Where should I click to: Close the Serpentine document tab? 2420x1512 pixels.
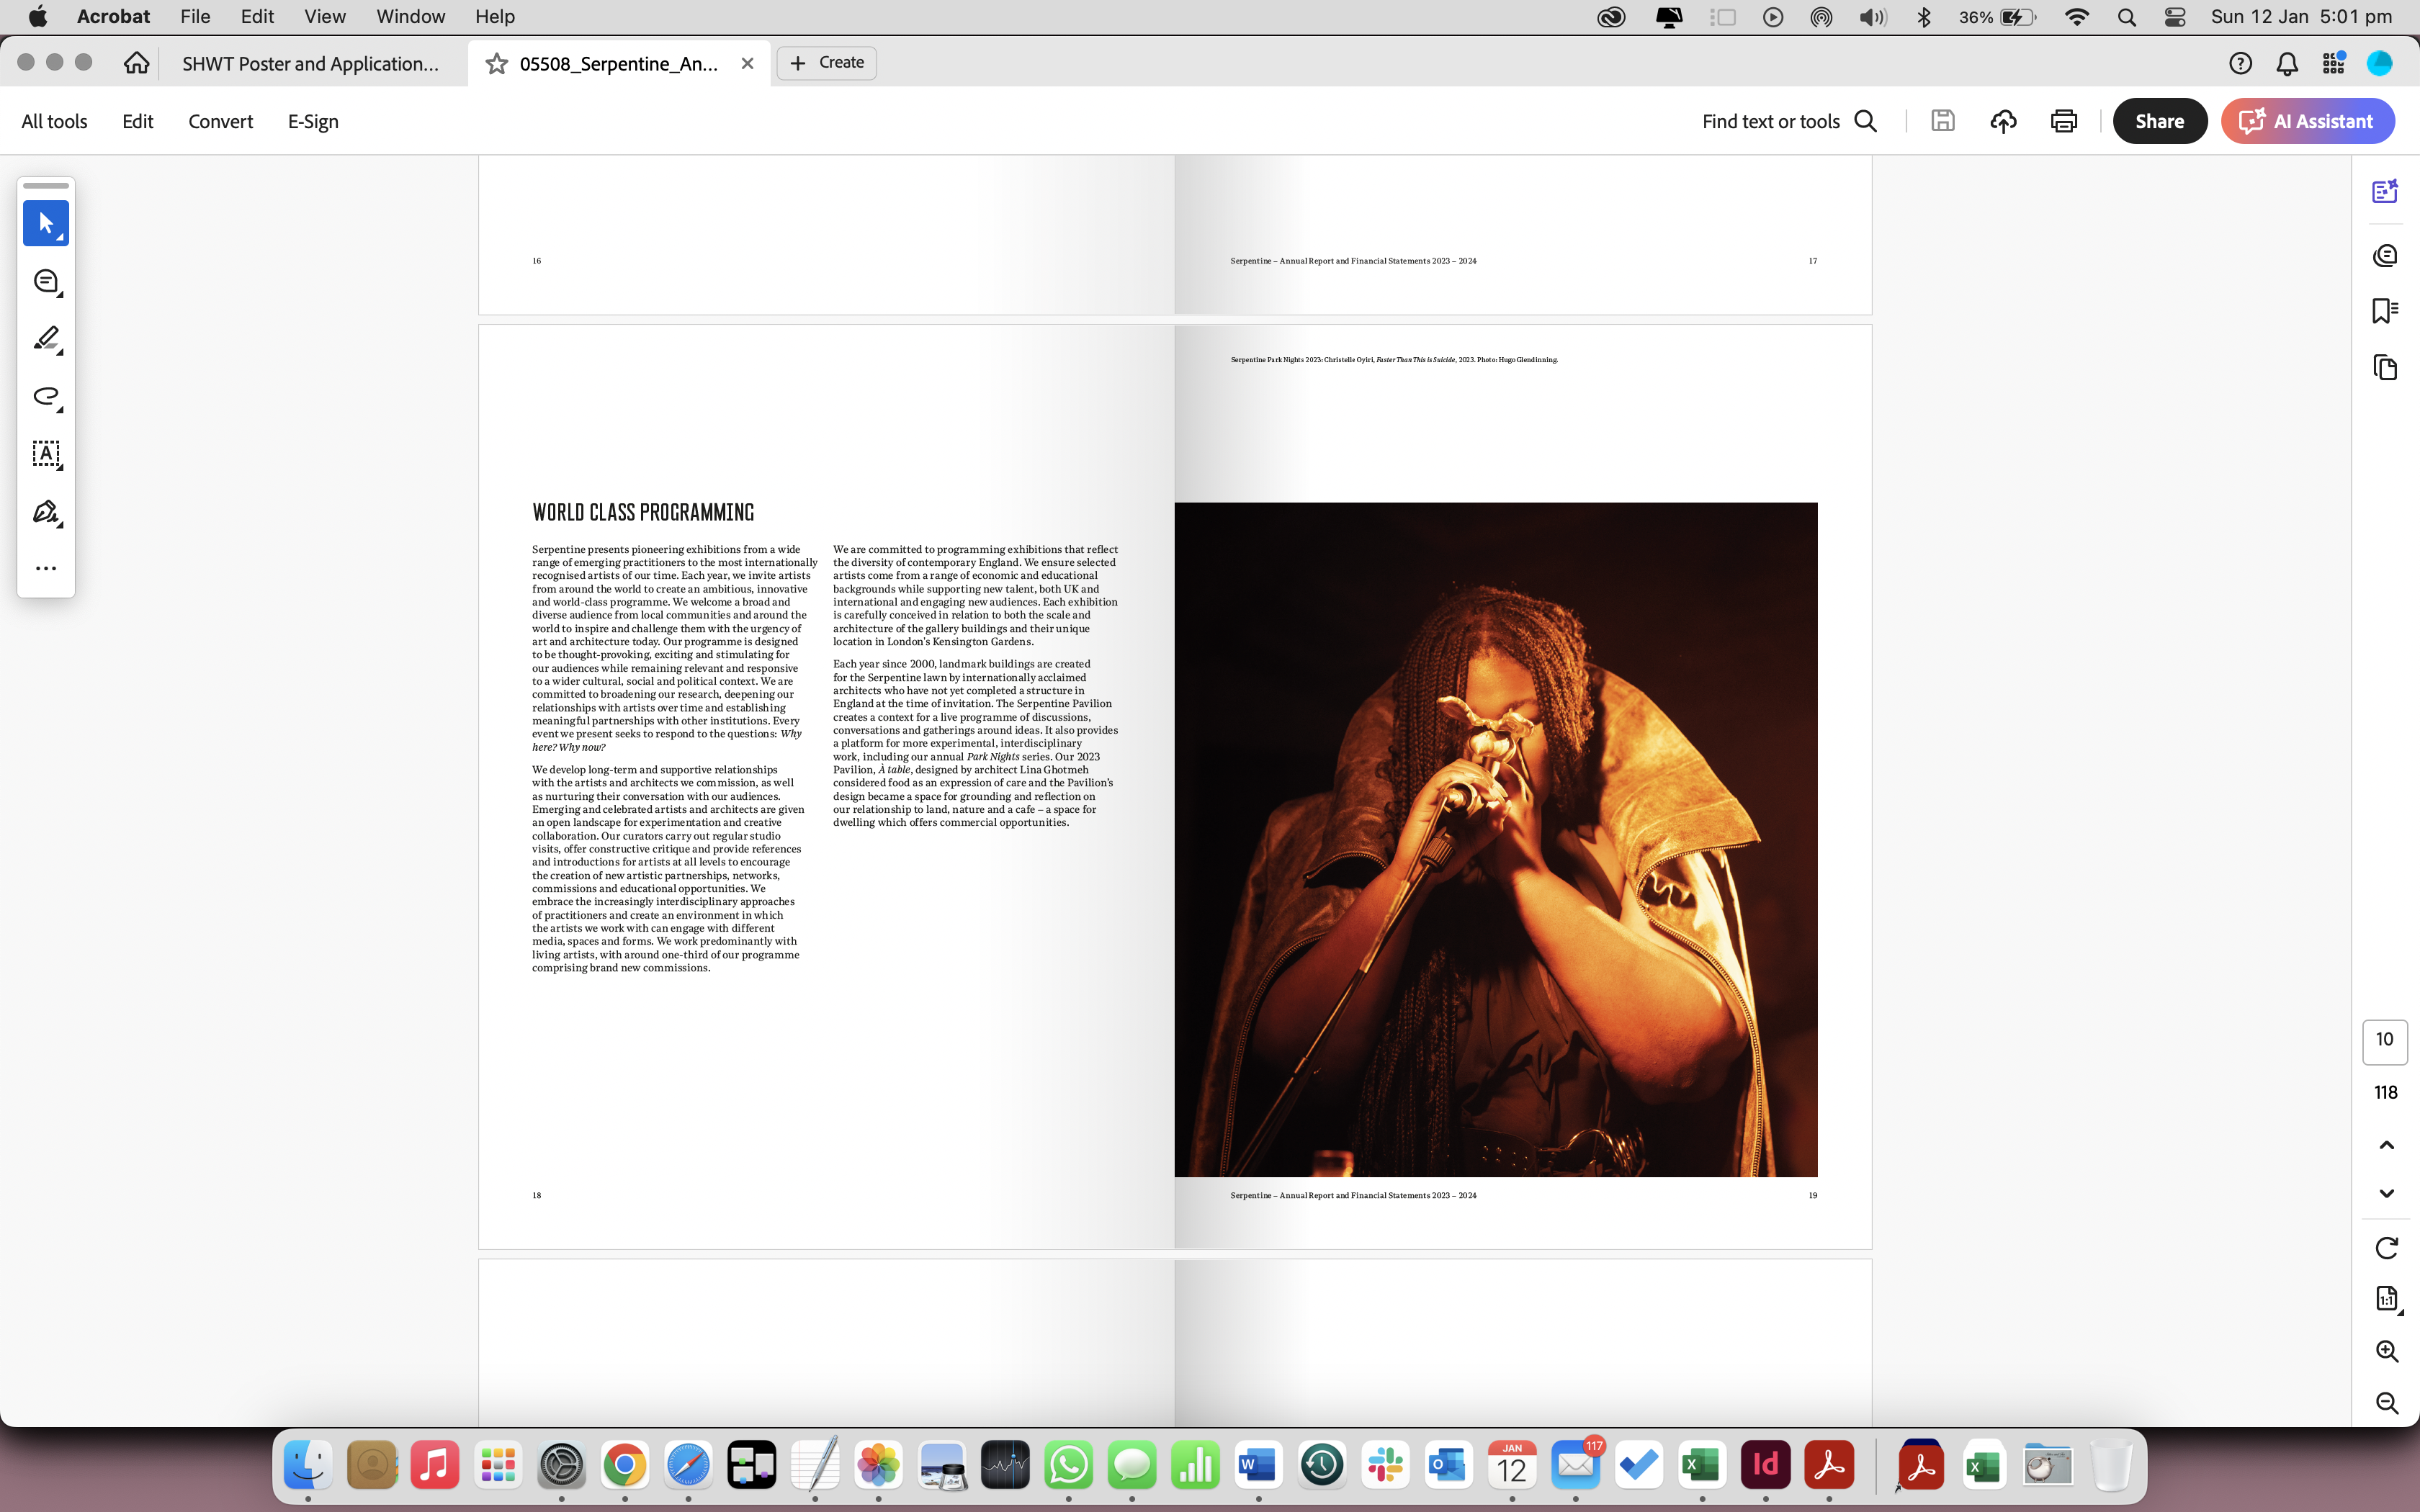tap(747, 64)
